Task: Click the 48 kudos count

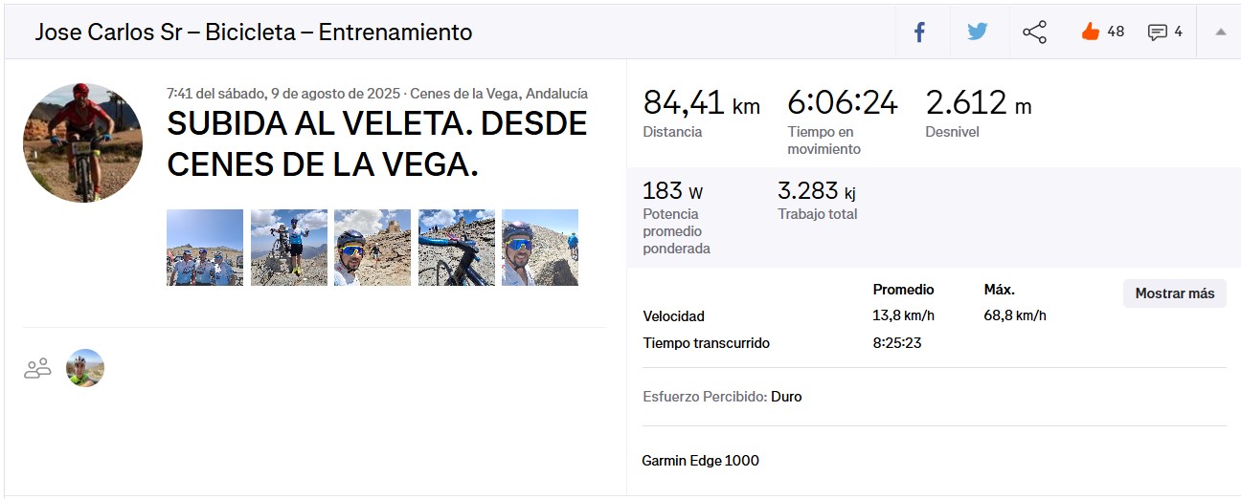Action: 1116,32
